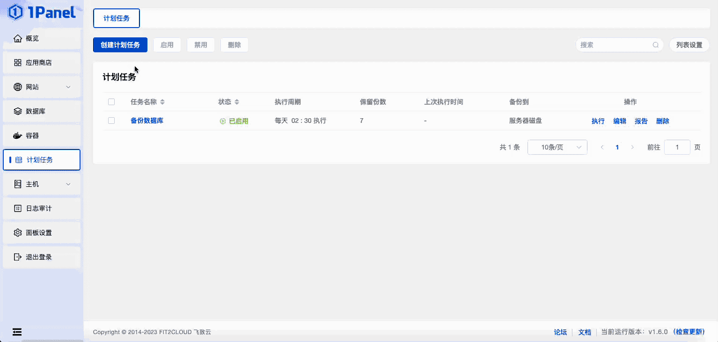Click the magnifier icon in the search box
Viewport: 718px width, 342px height.
pyautogui.click(x=655, y=44)
